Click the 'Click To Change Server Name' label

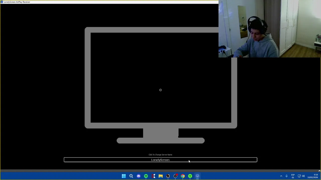tap(160, 155)
